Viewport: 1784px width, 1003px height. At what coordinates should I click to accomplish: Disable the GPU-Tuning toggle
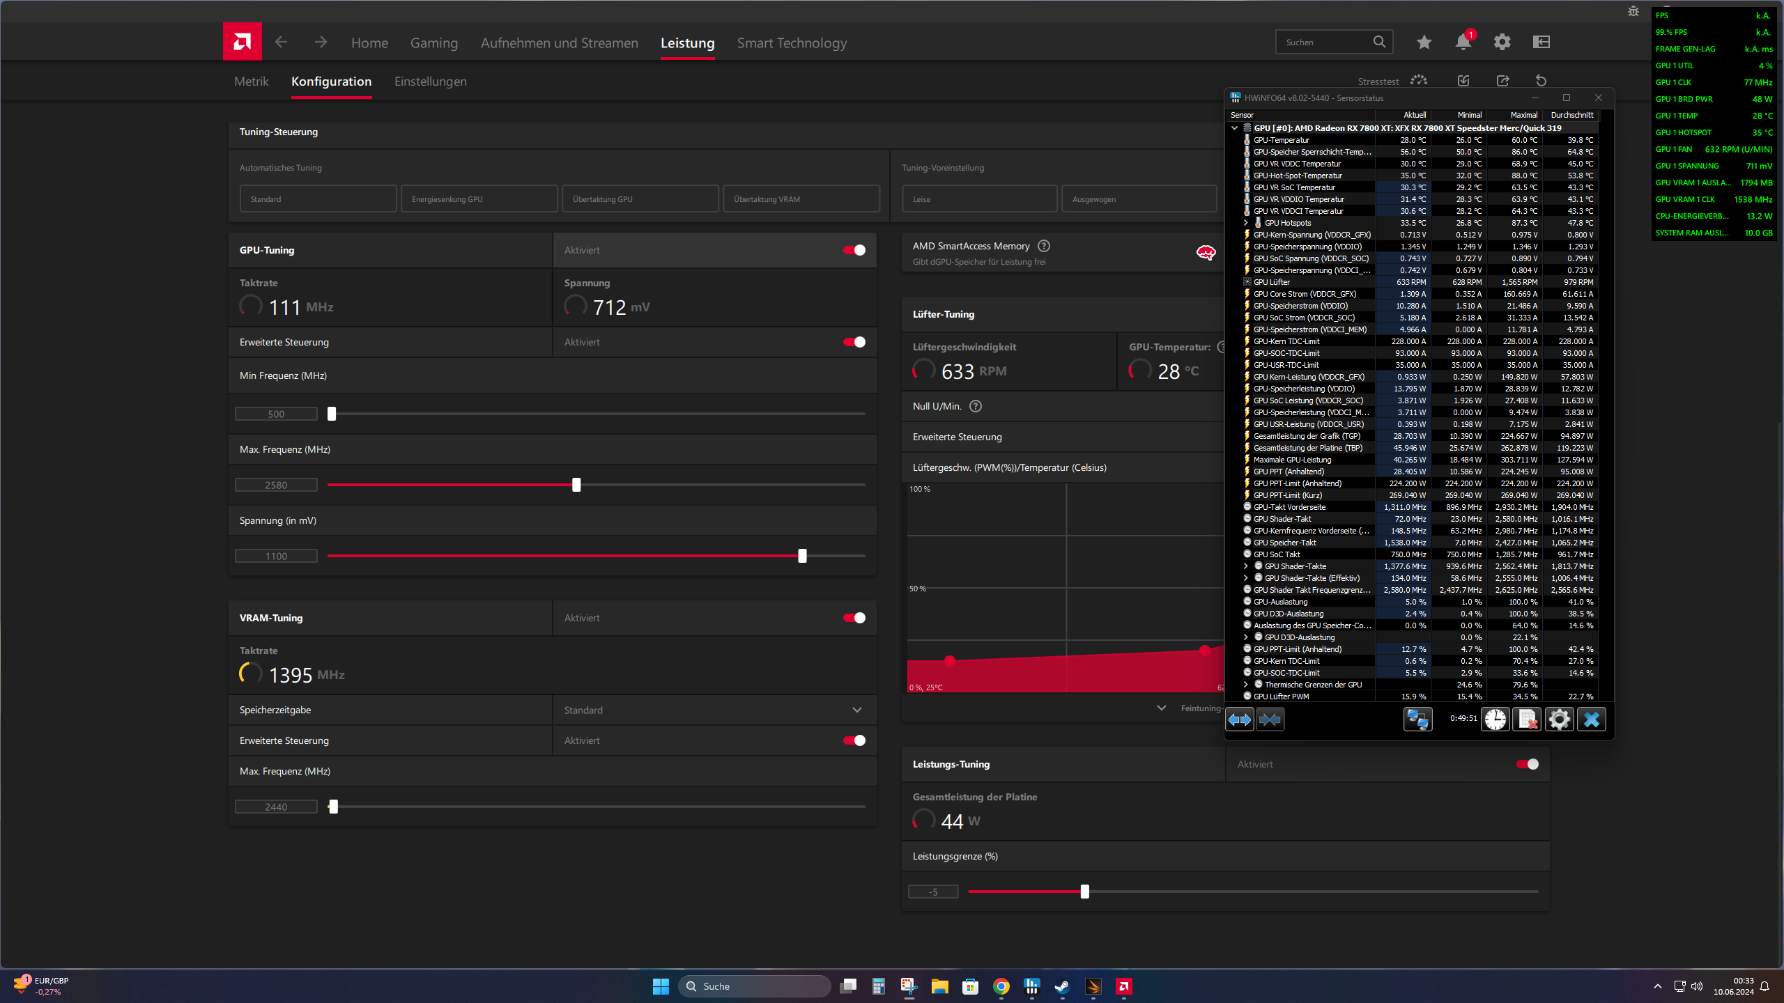pyautogui.click(x=854, y=250)
